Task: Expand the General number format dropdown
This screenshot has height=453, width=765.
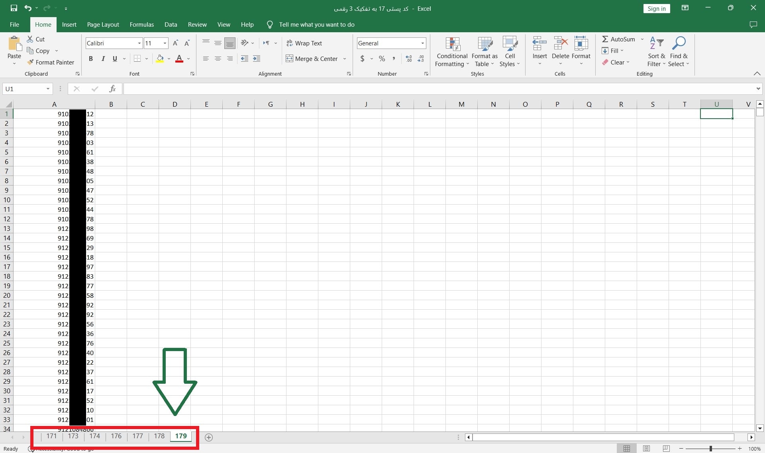Action: pos(422,43)
